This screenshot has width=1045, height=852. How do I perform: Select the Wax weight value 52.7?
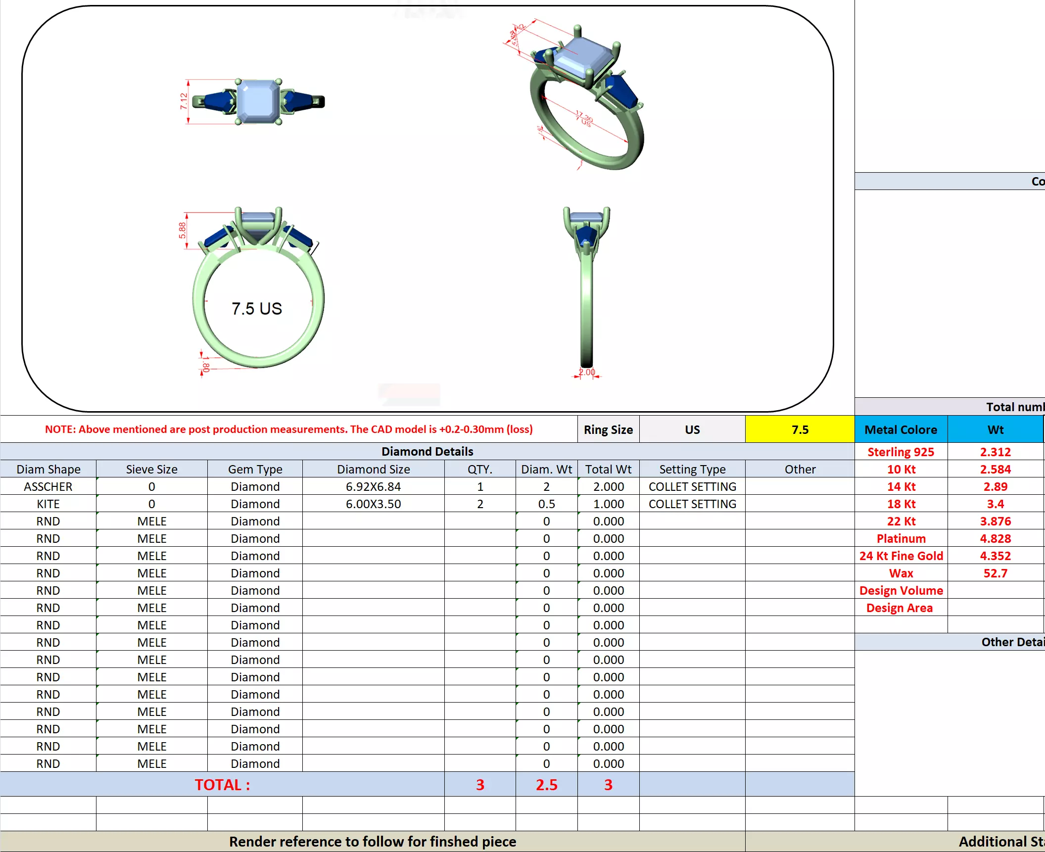(x=995, y=573)
